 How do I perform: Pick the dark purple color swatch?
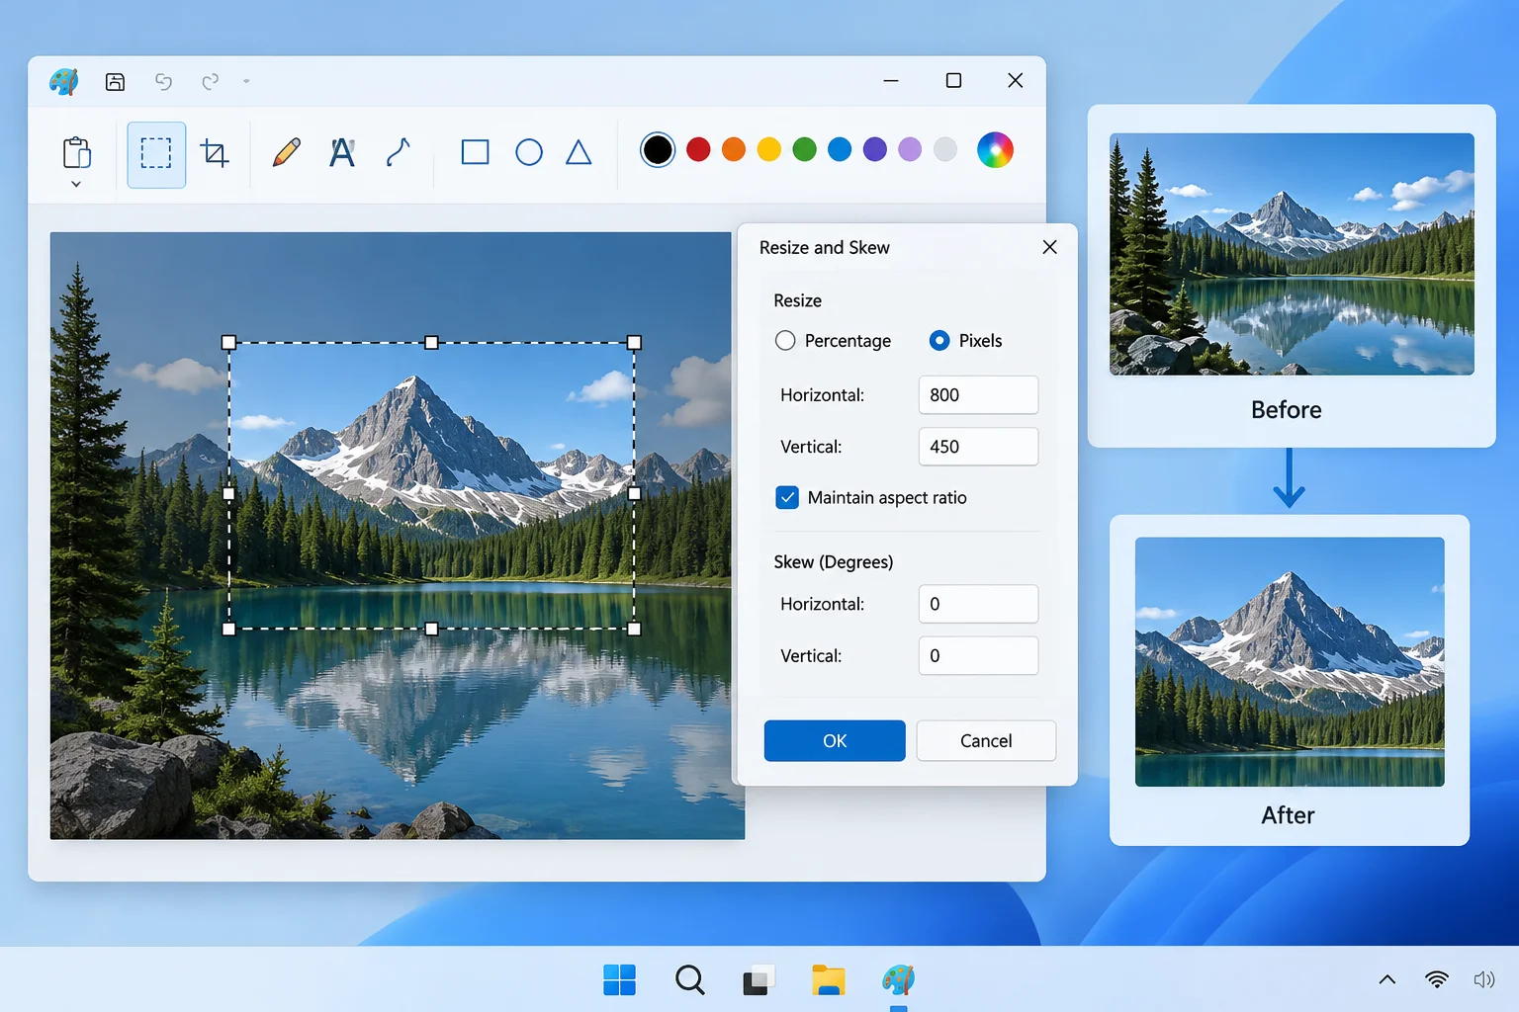point(875,149)
